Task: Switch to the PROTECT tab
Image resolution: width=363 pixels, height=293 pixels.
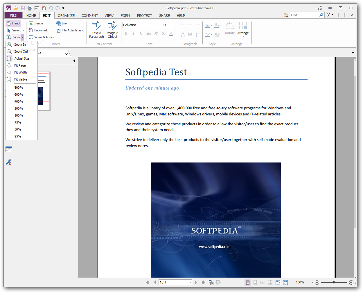Action: pos(145,15)
